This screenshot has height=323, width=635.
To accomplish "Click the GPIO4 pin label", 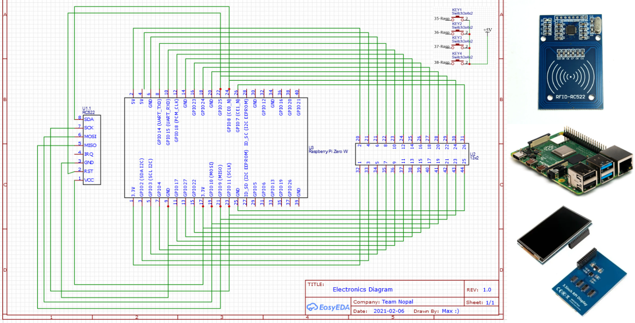I will pos(159,189).
